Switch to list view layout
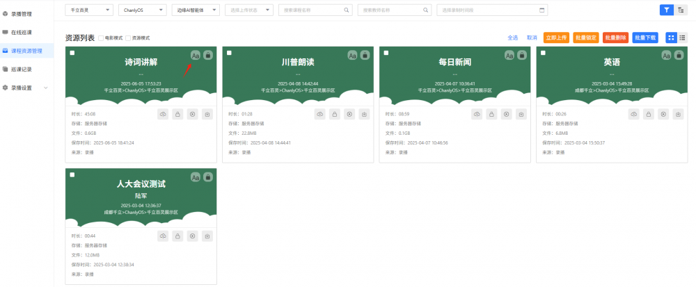696x287 pixels. click(682, 38)
